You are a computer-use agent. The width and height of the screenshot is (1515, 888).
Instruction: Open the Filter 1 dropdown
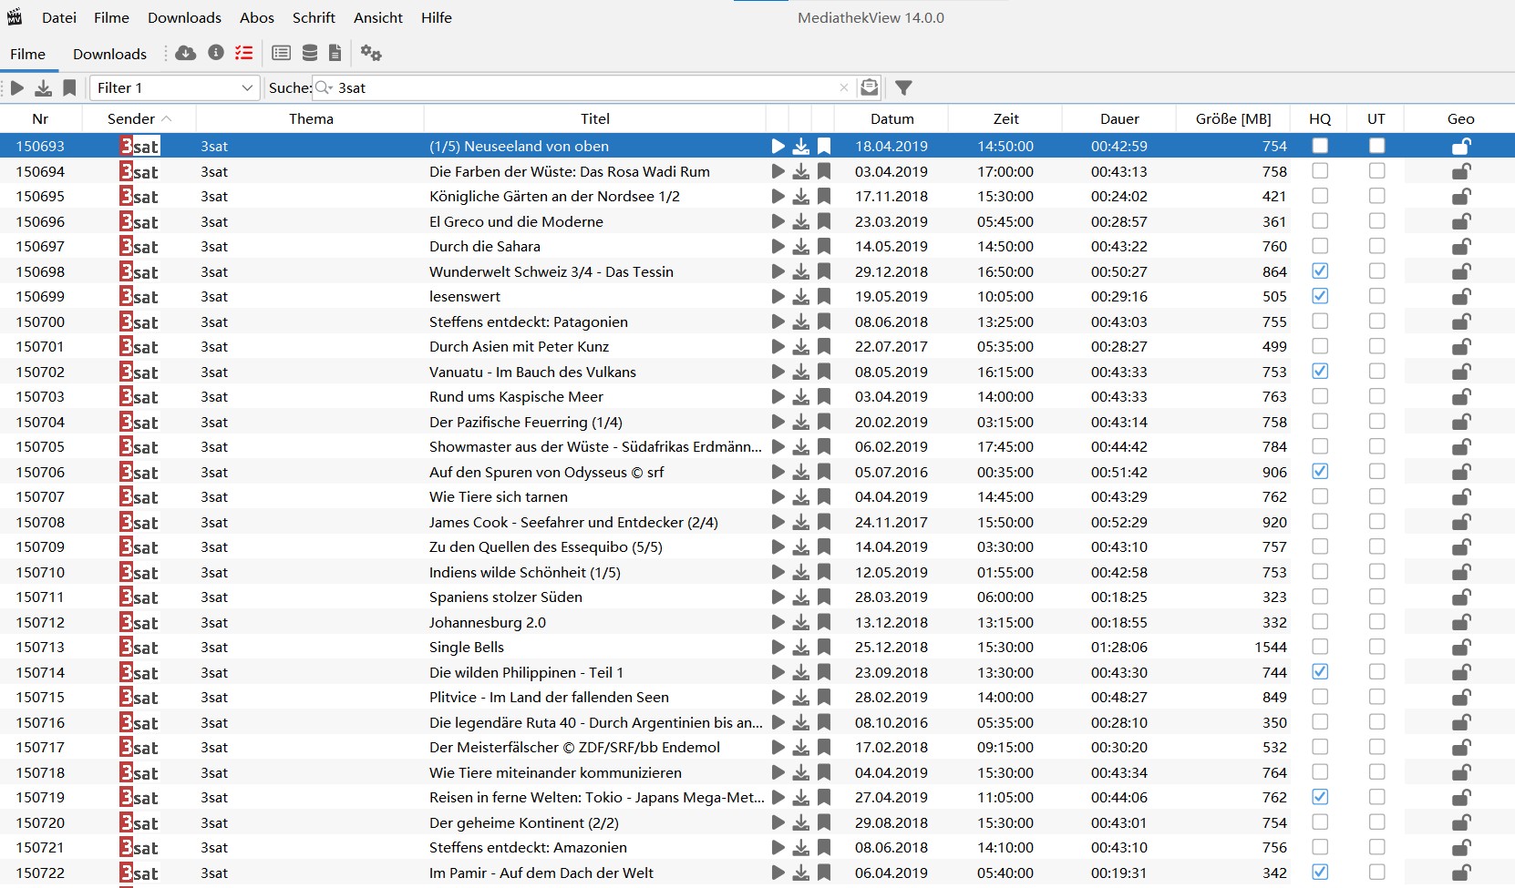173,87
